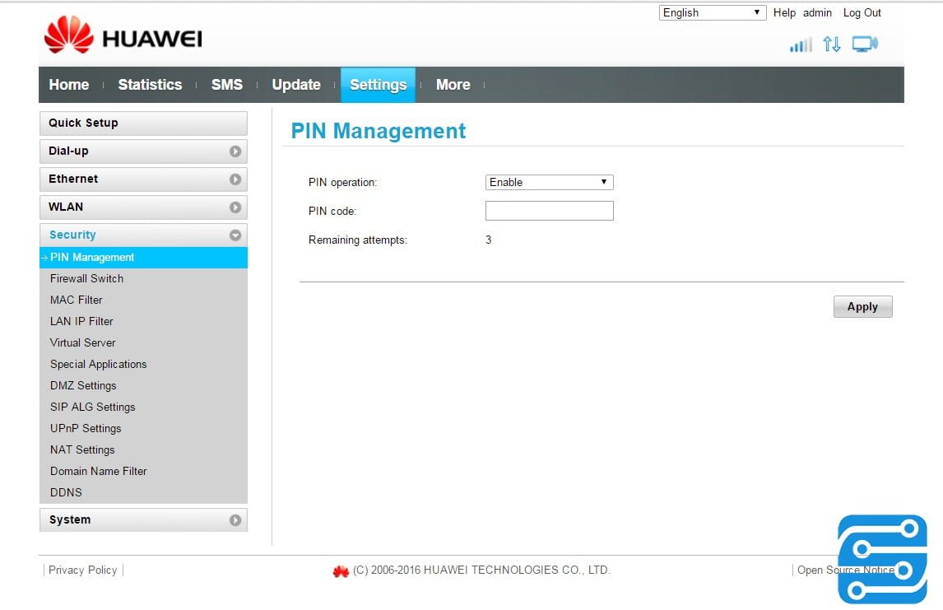Screen dimensions: 943x610
Task: Click the data transfer arrows icon
Action: [x=832, y=44]
